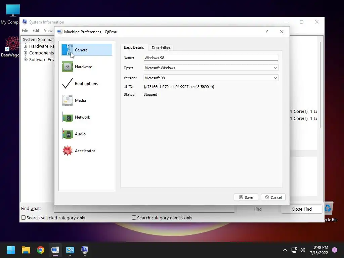Click the Stopped status text
This screenshot has width=344, height=258.
pos(150,94)
